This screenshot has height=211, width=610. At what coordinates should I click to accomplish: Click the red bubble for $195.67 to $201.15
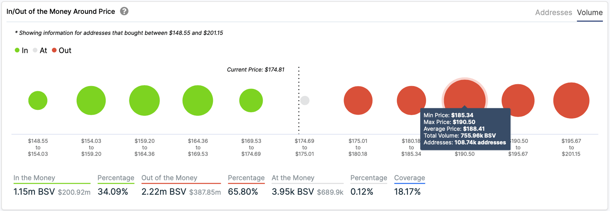(x=571, y=100)
